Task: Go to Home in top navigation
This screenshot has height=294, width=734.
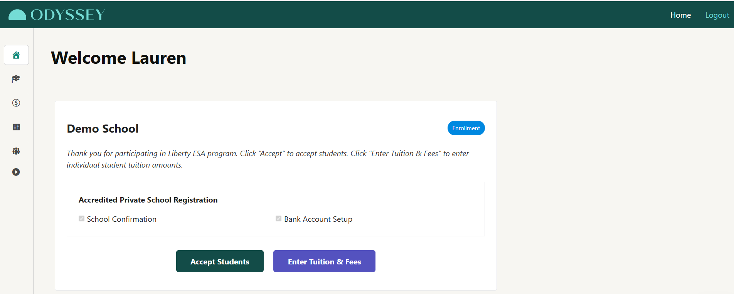Action: click(x=680, y=15)
